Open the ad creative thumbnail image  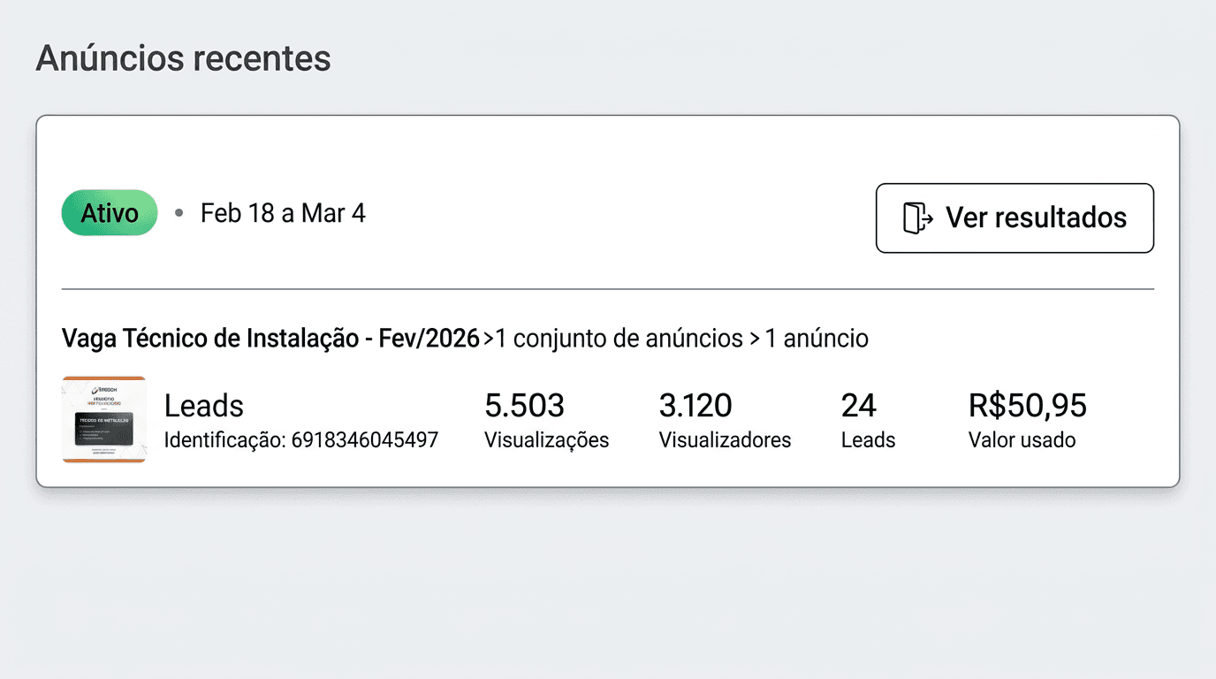pos(103,420)
